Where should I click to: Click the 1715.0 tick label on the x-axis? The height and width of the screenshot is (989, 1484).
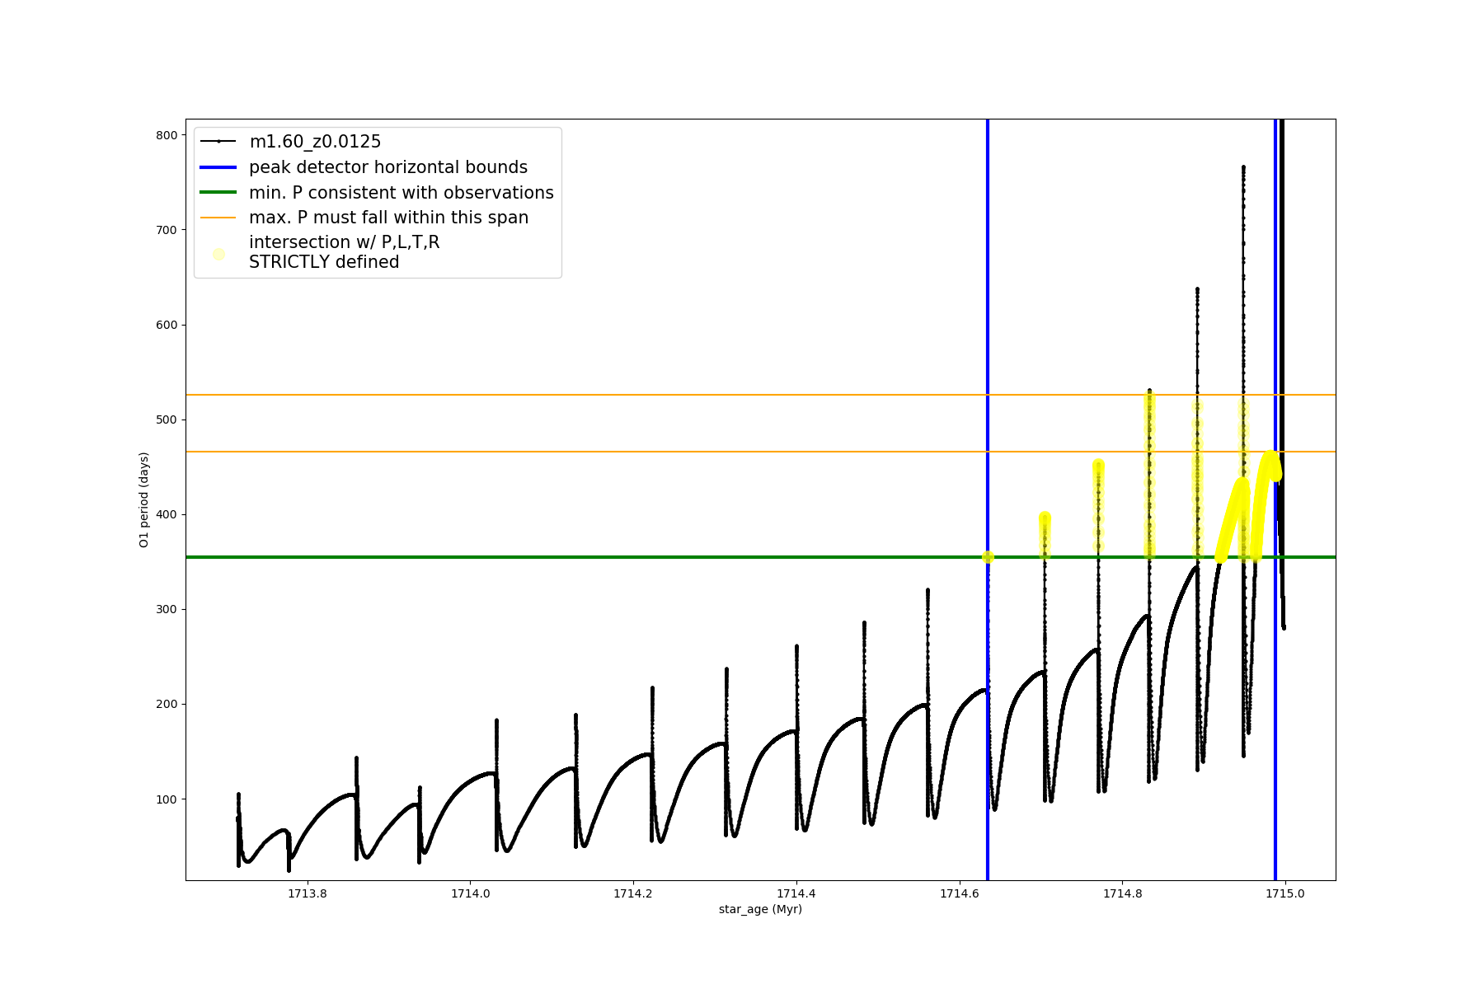[x=1284, y=893]
